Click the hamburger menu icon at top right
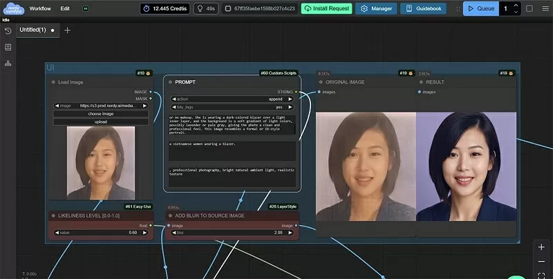553x279 pixels. click(x=544, y=8)
